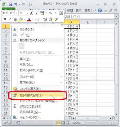The image size is (120, 127).
Task: Click the Merge and Center icon
Action: pyautogui.click(x=61, y=13)
